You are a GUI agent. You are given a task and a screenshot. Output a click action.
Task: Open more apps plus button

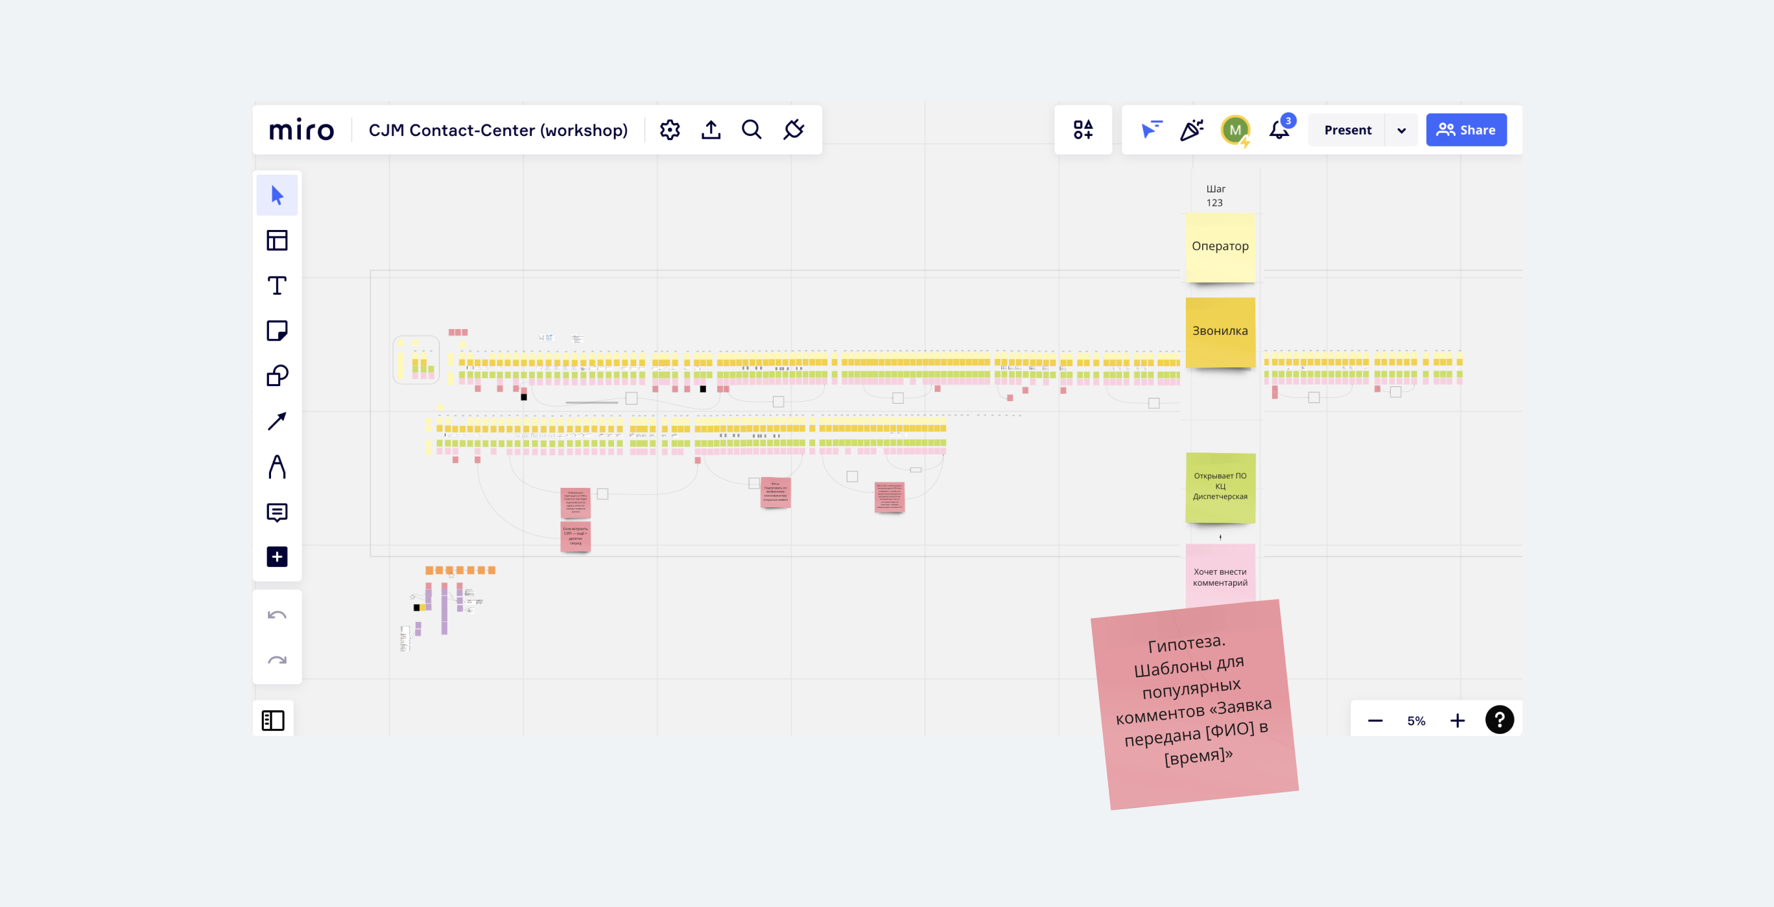click(277, 557)
